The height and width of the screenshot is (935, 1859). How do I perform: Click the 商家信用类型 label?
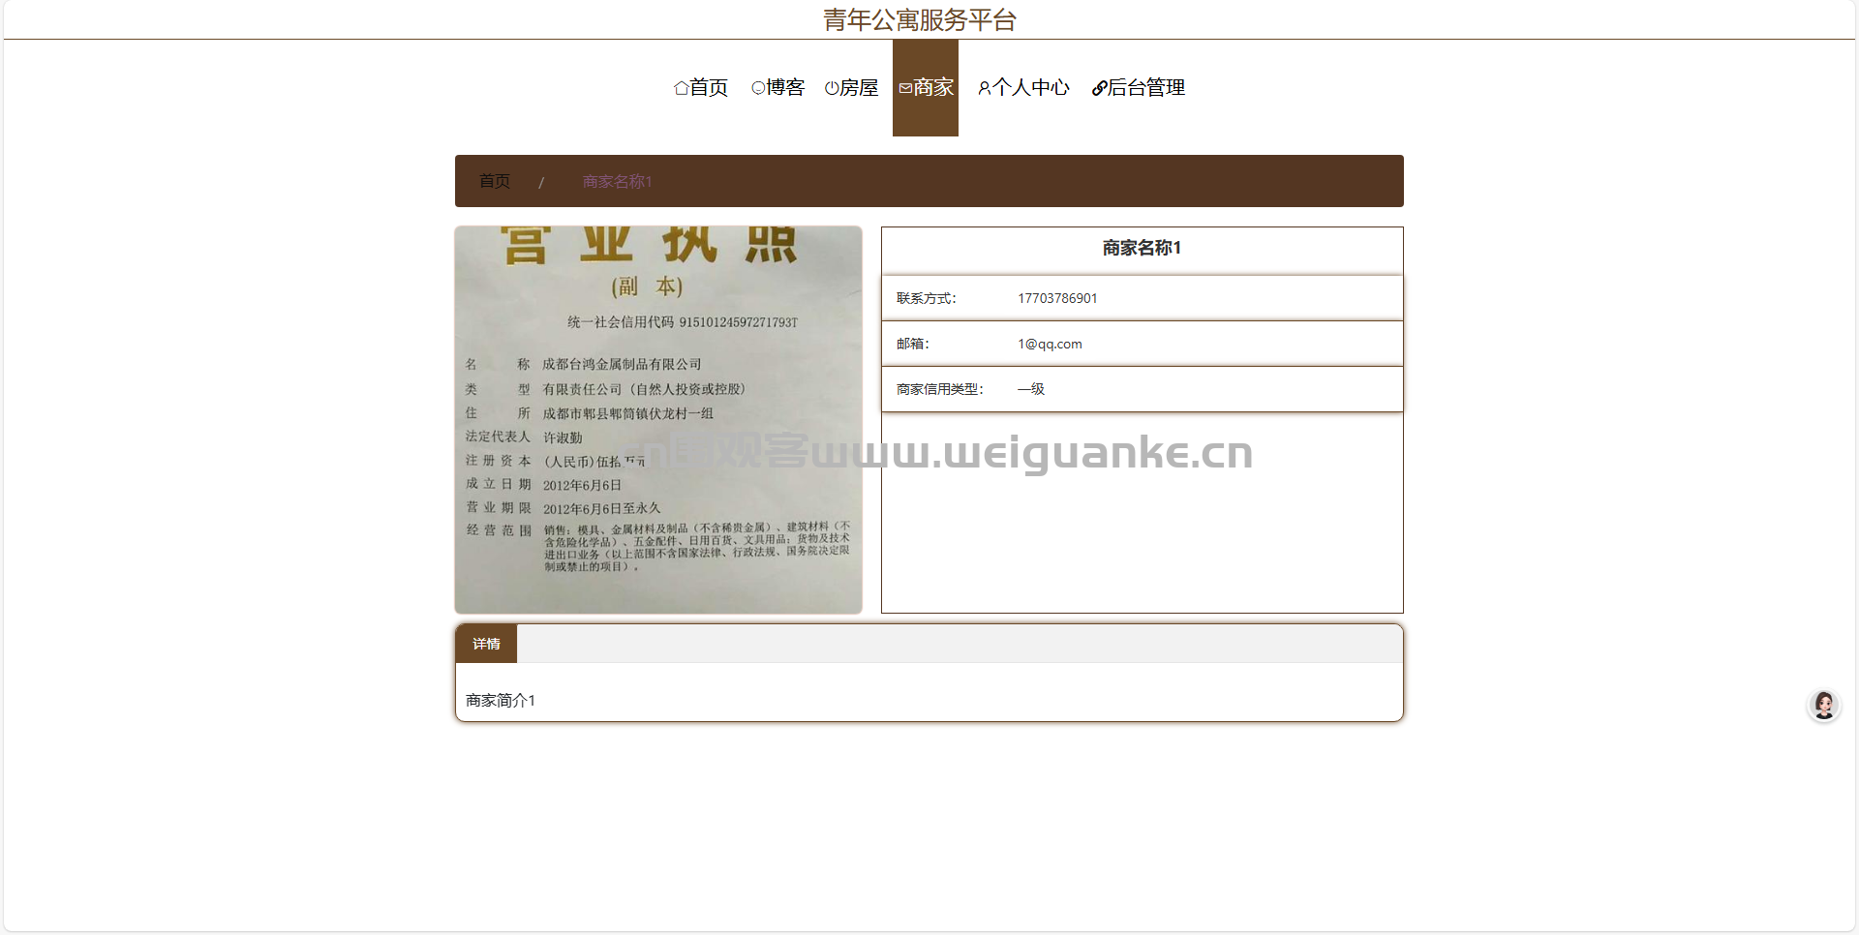(x=940, y=389)
